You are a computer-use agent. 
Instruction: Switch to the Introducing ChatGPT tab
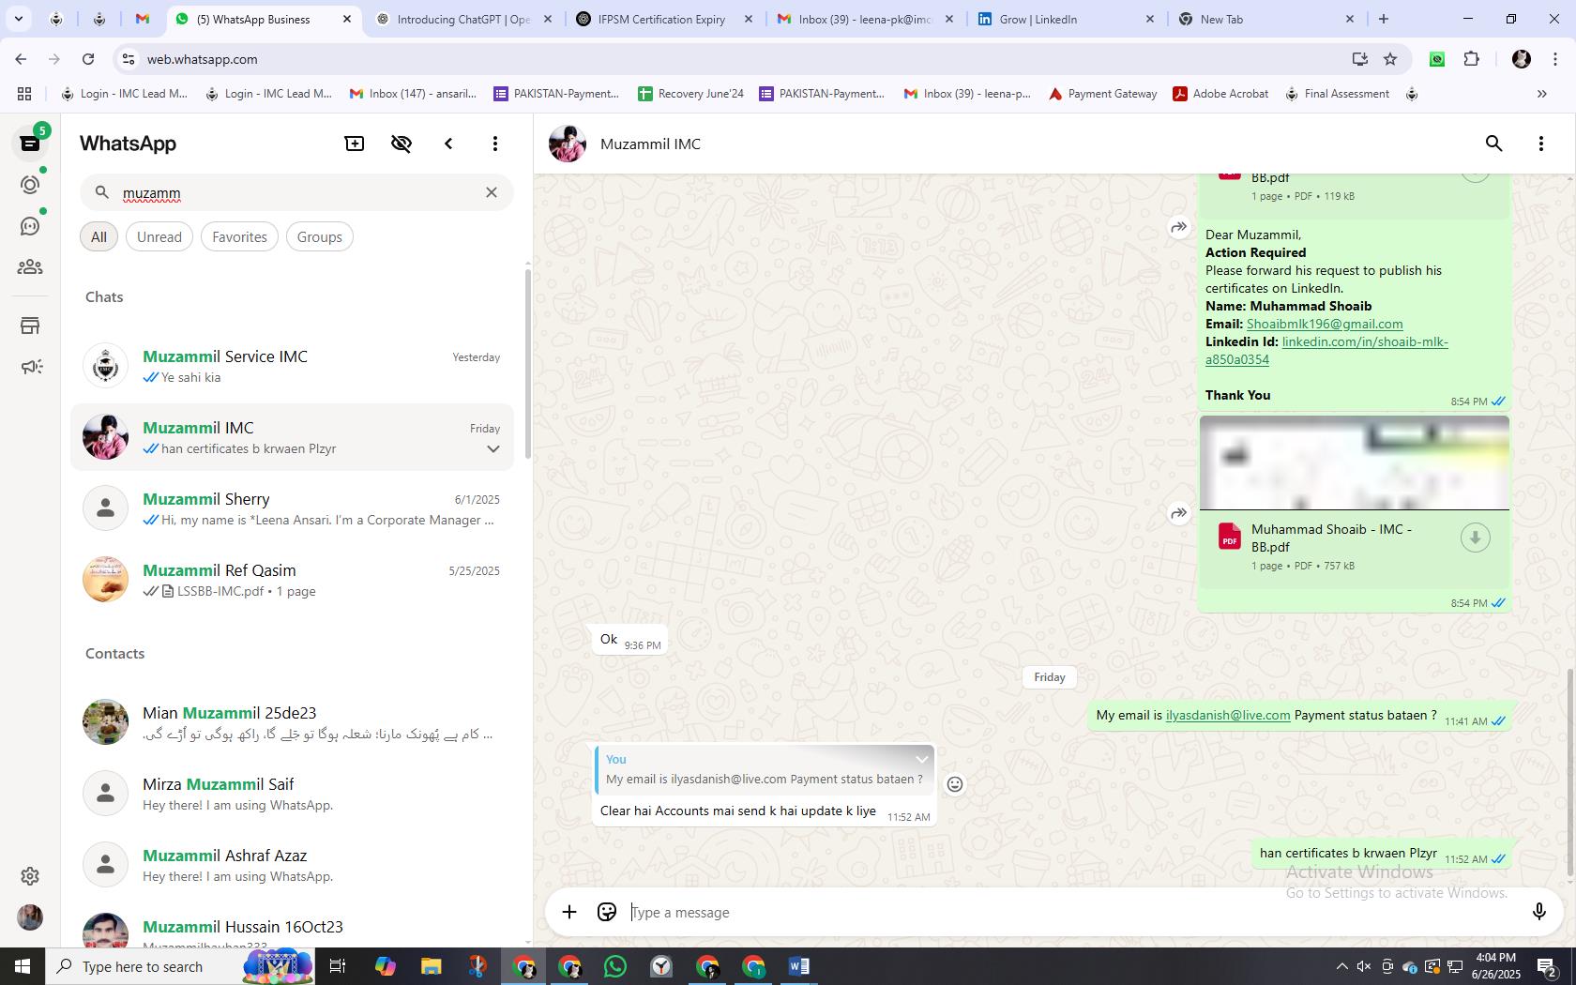click(x=463, y=19)
